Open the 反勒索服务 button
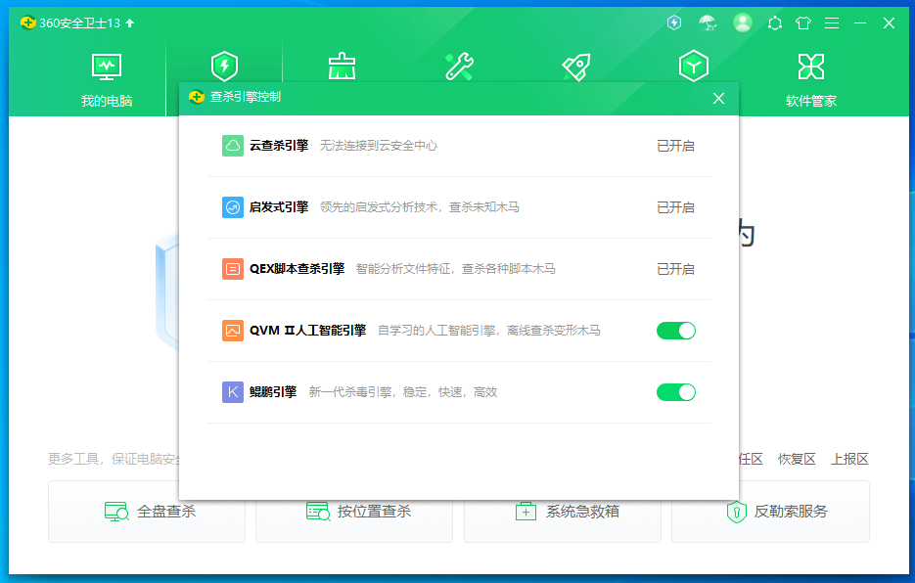The width and height of the screenshot is (915, 583). 776,512
